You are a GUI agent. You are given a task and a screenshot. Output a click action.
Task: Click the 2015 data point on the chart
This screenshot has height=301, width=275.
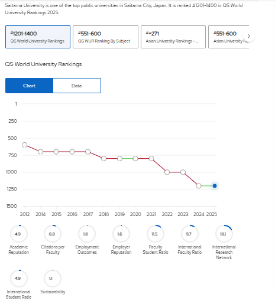(56, 152)
